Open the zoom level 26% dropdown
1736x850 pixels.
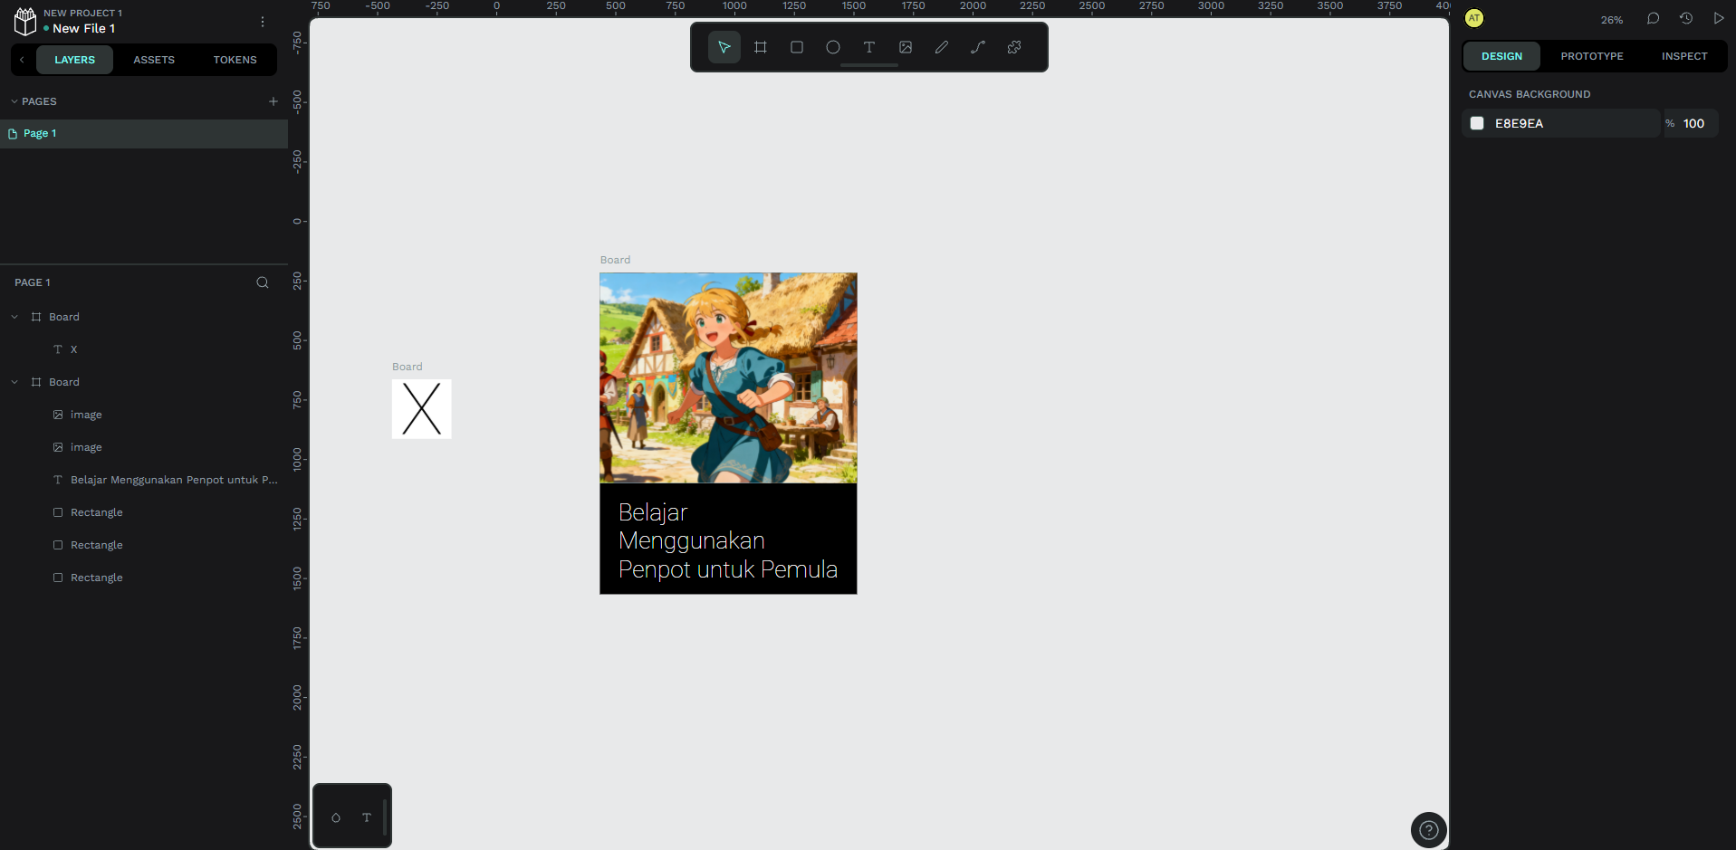[x=1611, y=20]
